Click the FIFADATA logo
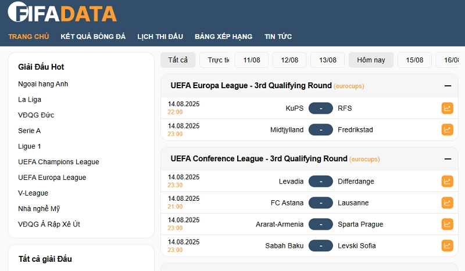The height and width of the screenshot is (271, 465). click(x=62, y=13)
